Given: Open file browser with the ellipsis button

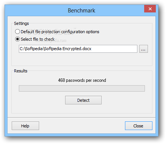Looking at the screenshot, I should [143, 49].
